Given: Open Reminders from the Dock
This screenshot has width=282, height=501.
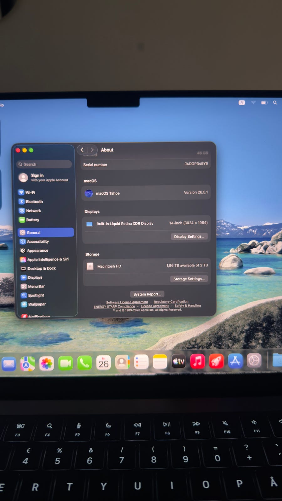Looking at the screenshot, I should tap(141, 362).
